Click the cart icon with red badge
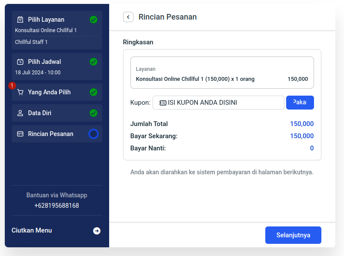Viewport: 344px width, 256px height. tap(20, 92)
